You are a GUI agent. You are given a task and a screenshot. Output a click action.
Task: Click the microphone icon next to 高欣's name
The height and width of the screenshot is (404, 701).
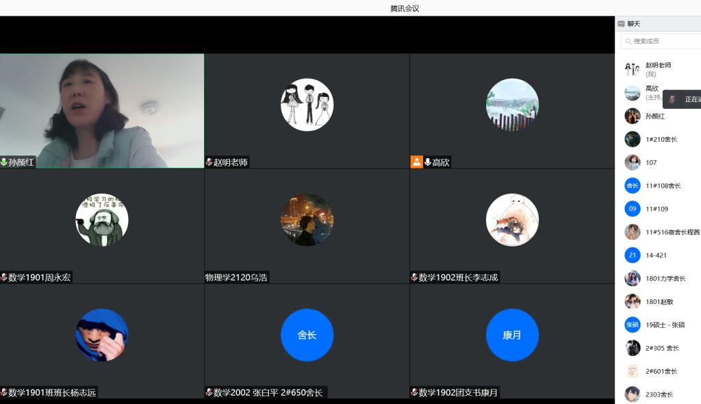click(428, 162)
